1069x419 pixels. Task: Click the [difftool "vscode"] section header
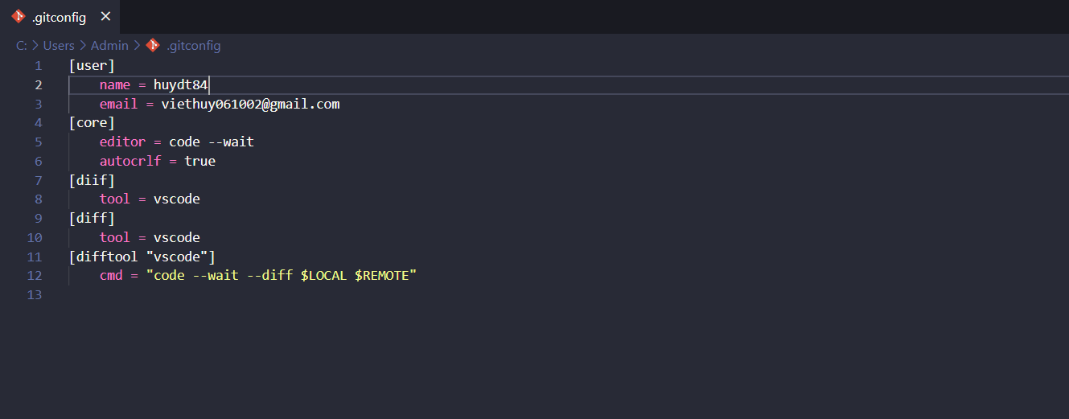[142, 257]
